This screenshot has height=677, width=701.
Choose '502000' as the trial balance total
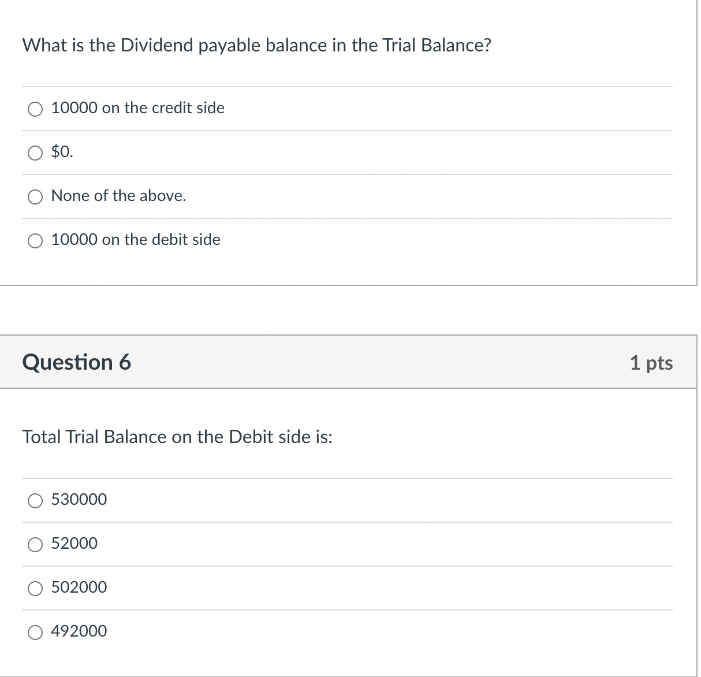point(35,588)
